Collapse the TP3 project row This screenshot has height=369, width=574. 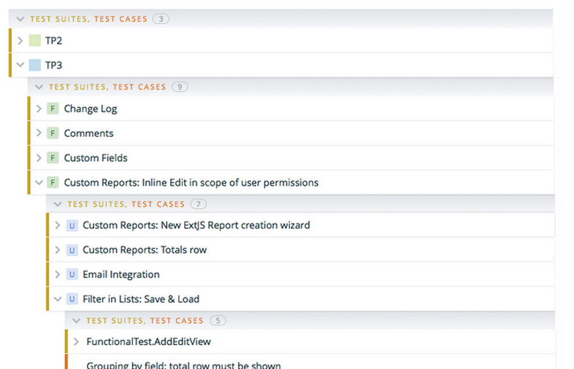[x=20, y=65]
